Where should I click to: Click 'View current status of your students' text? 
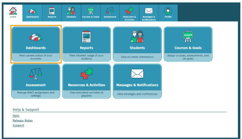point(36,57)
